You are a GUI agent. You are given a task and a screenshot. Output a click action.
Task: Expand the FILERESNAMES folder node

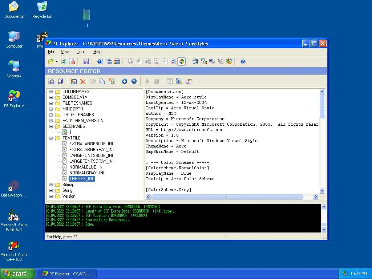51,103
